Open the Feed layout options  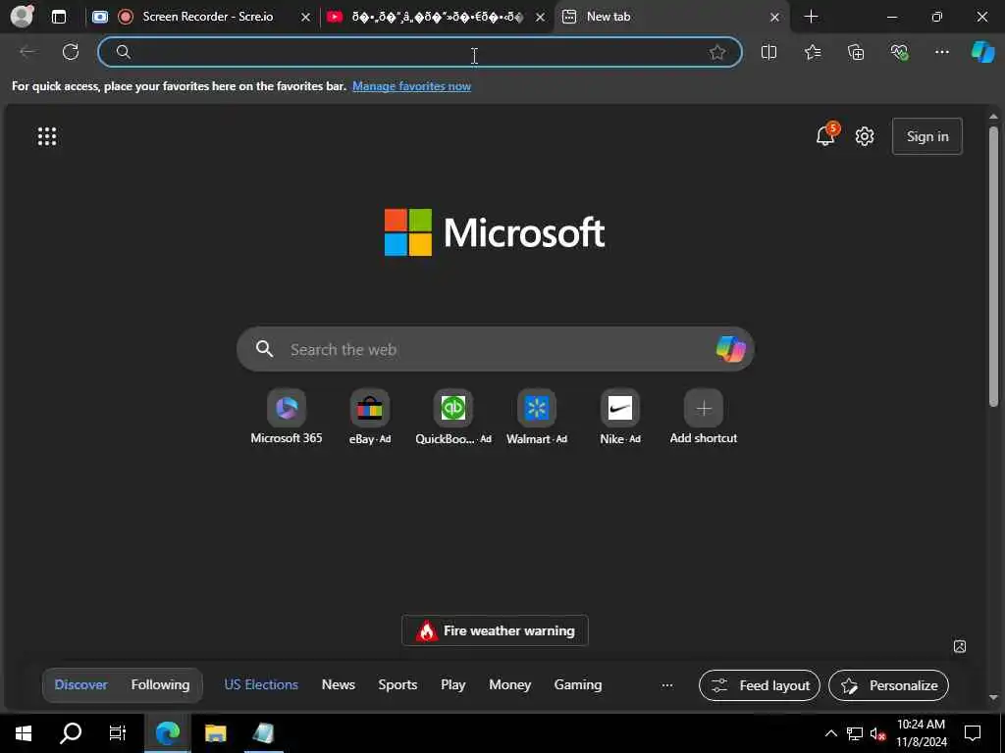click(x=760, y=685)
